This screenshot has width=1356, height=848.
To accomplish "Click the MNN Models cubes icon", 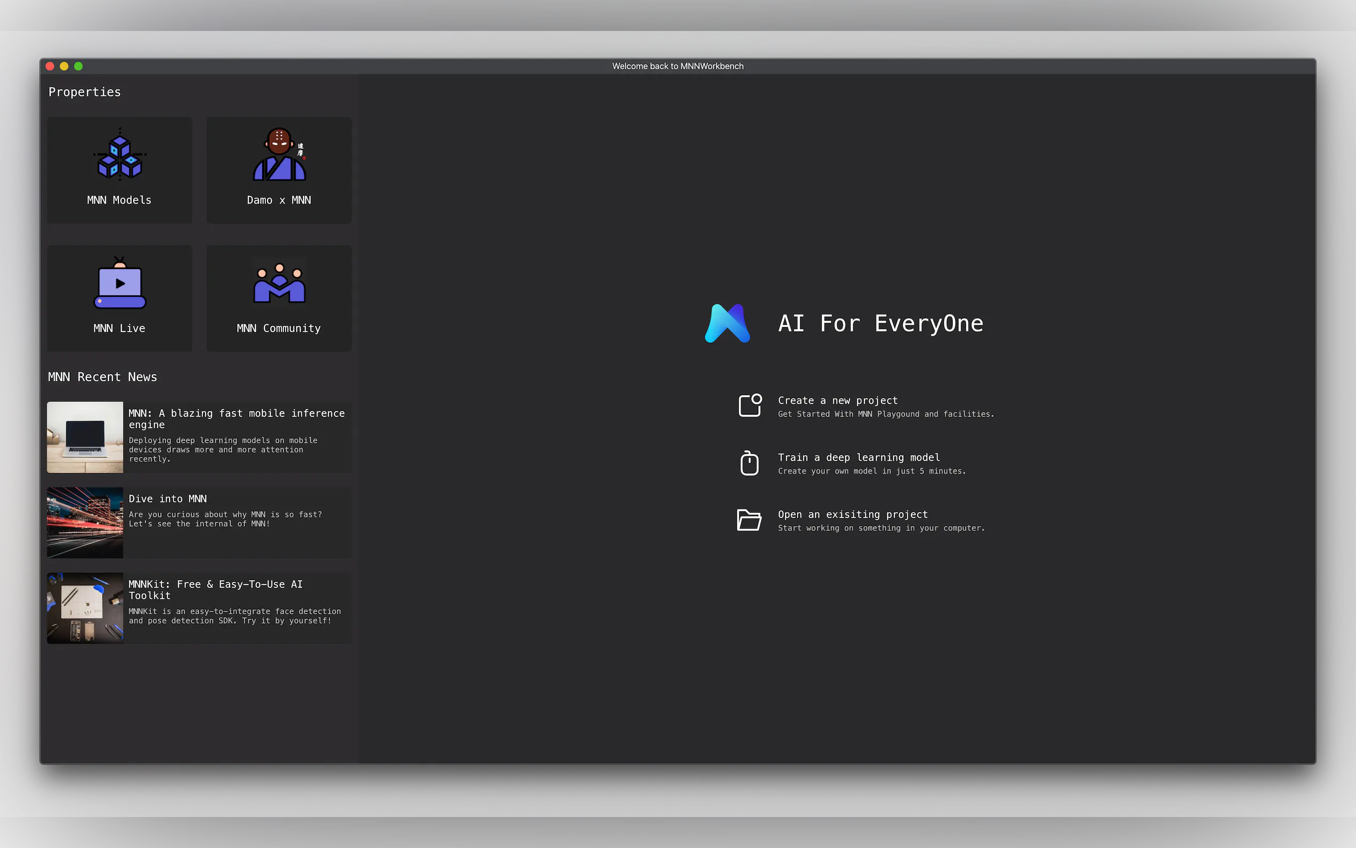I will pyautogui.click(x=120, y=155).
